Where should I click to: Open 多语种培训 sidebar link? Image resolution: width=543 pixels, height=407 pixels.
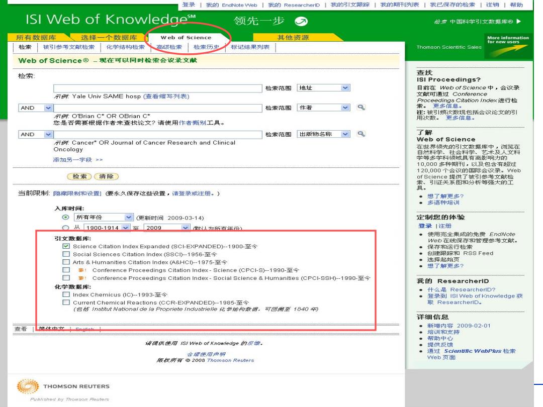(x=443, y=202)
